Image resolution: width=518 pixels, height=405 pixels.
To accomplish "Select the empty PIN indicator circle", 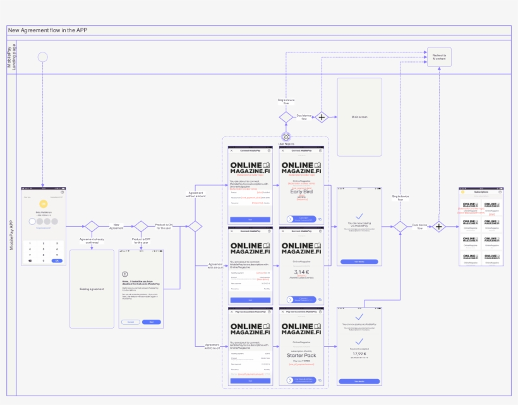I will tap(32, 221).
